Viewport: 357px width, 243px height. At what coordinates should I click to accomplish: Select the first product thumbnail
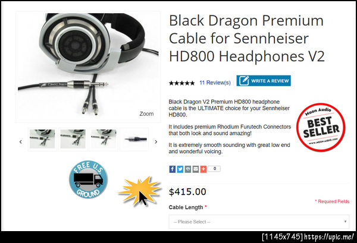pyautogui.click(x=42, y=139)
